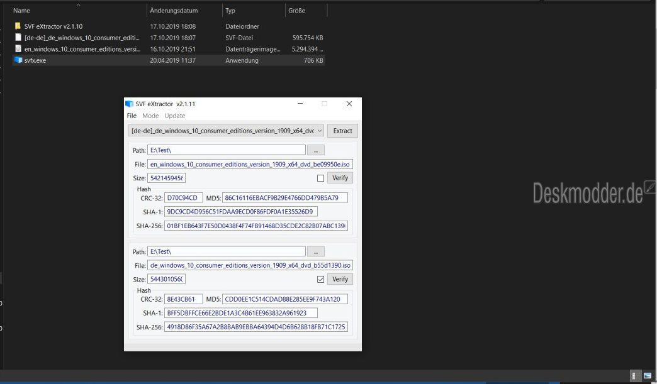Switch Explorer to details view icon
This screenshot has width=657, height=384.
click(634, 375)
